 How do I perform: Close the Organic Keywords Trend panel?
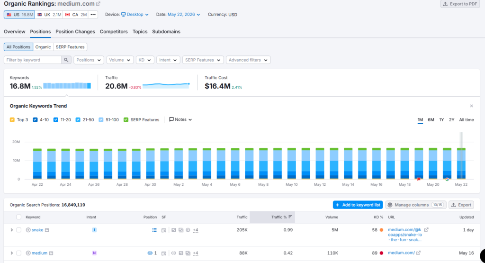pyautogui.click(x=471, y=106)
